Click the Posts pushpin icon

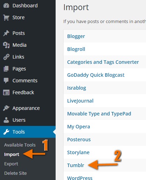point(6,33)
